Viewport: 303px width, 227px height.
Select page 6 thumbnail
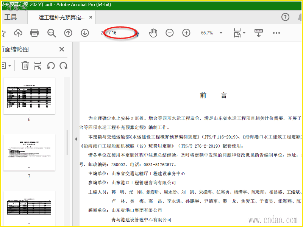pyautogui.click(x=29, y=96)
